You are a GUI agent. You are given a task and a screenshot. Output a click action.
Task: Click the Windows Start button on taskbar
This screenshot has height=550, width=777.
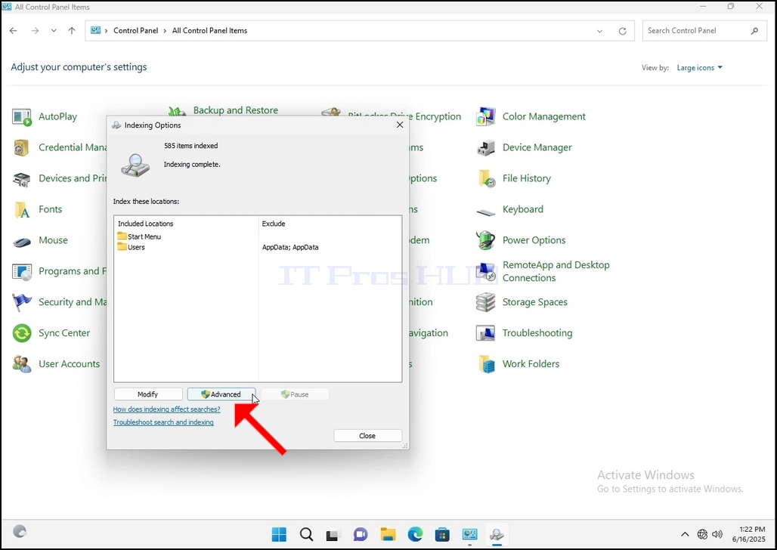pyautogui.click(x=279, y=535)
